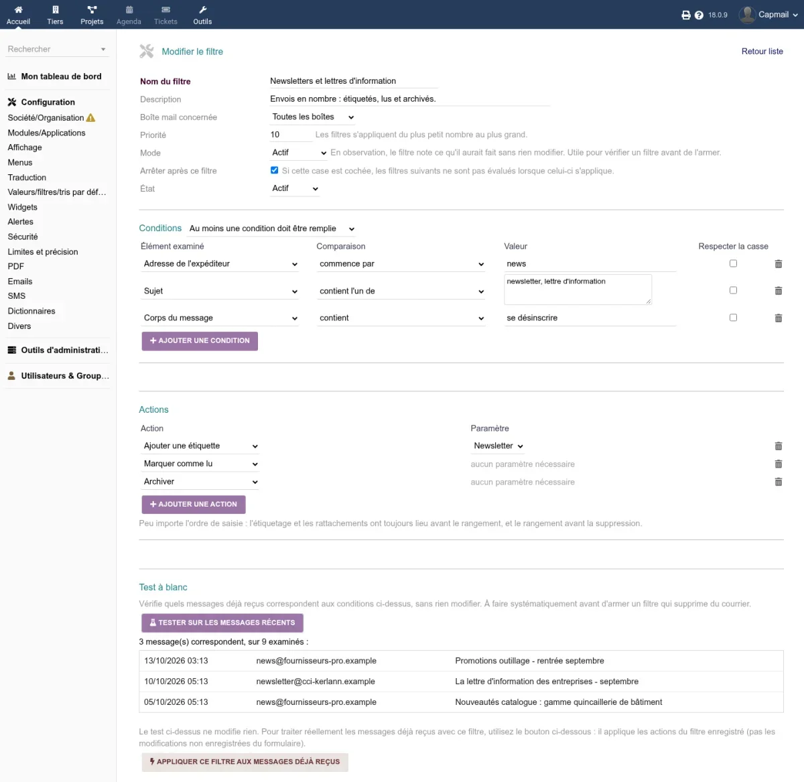The height and width of the screenshot is (782, 804).
Task: Remove the 'Marquer comme lu' action via trash icon
Action: 778,464
